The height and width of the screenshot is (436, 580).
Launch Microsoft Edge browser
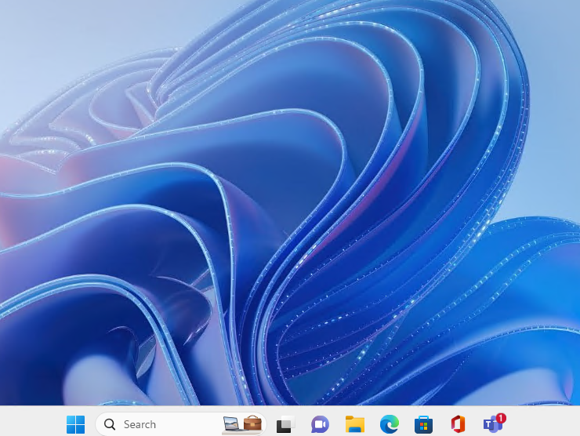(x=389, y=424)
